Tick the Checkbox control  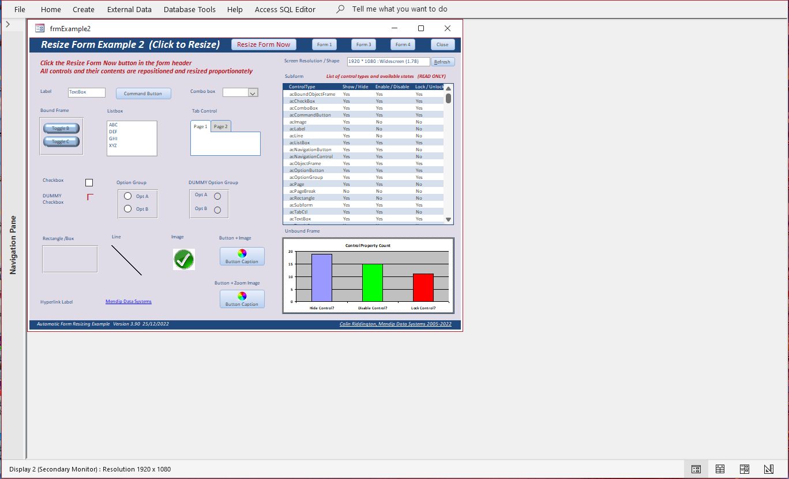coord(89,182)
